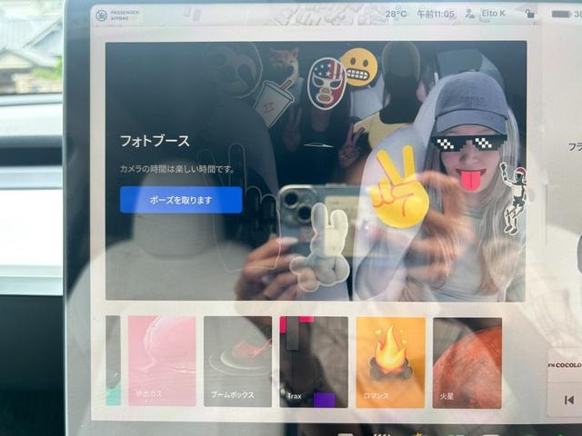Select the luchador mask sticker
The height and width of the screenshot is (436, 582).
pos(326,84)
